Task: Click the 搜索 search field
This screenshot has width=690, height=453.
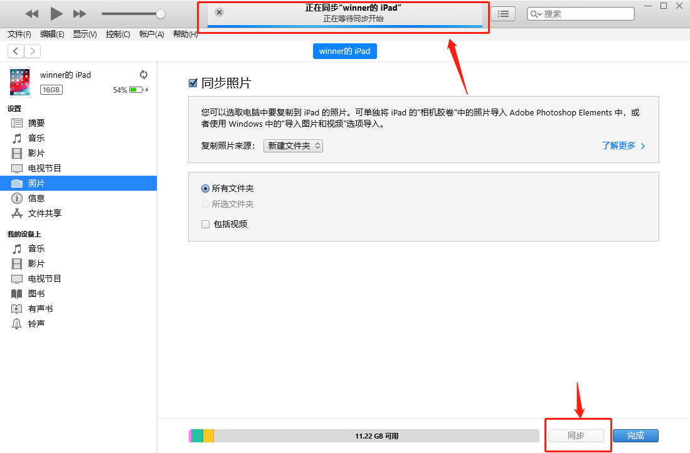Action: point(580,14)
